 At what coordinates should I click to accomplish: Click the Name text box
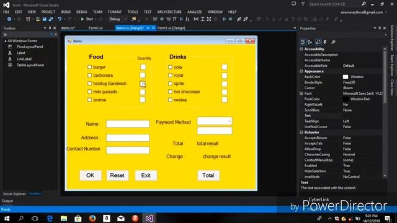point(128,124)
